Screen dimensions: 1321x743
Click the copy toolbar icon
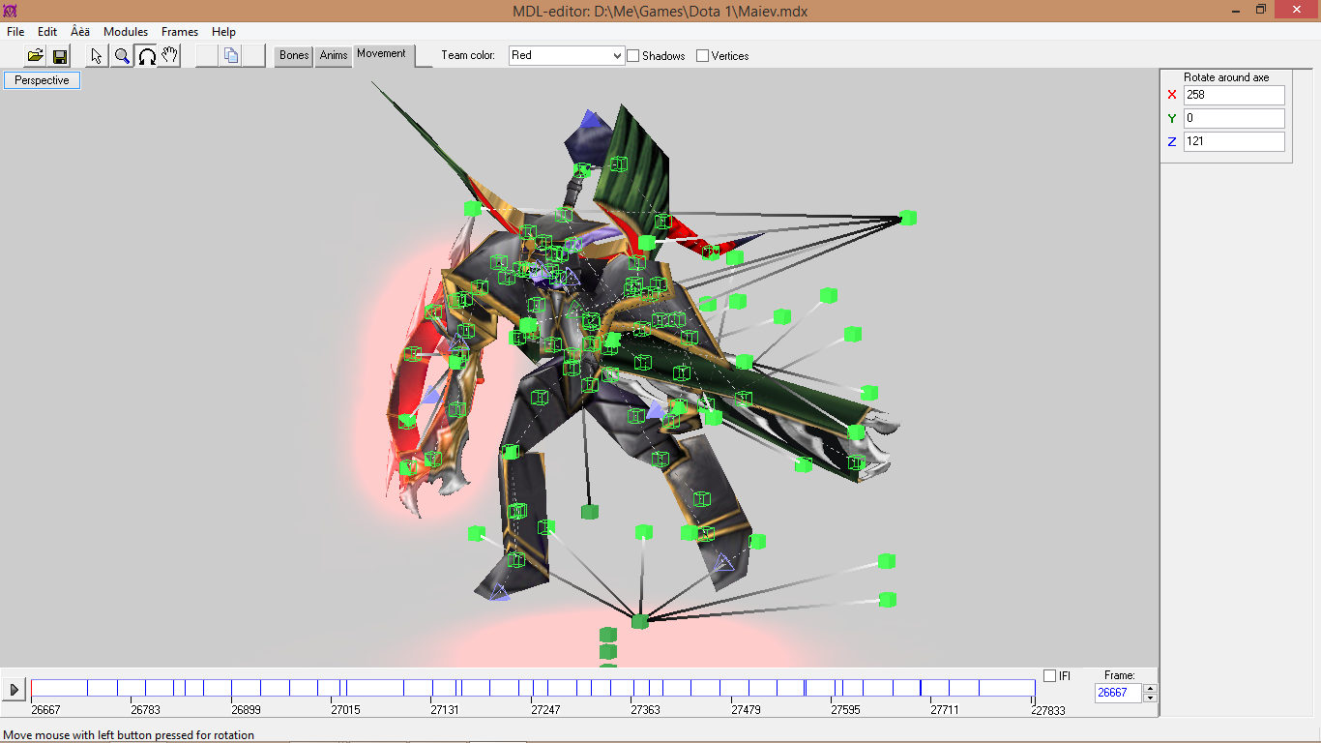pyautogui.click(x=231, y=56)
